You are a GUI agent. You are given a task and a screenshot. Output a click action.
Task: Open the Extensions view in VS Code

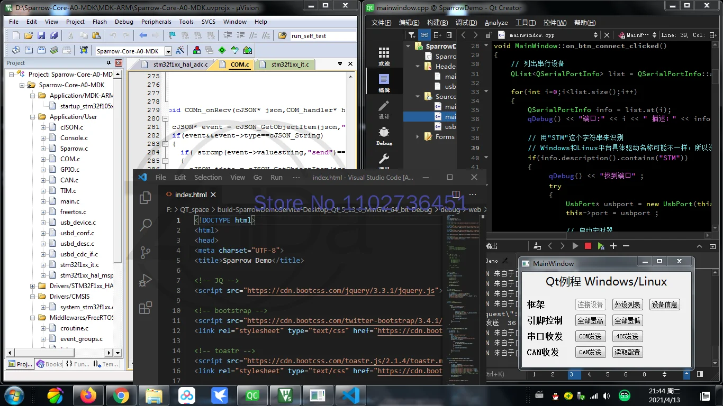(x=145, y=308)
